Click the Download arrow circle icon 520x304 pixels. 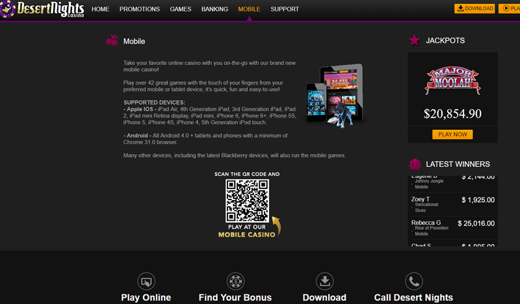pos(324,281)
